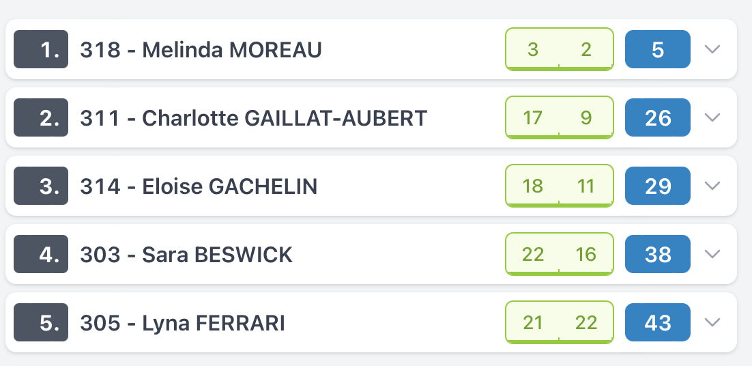
Task: Expand Lyna FERRARI's row chevron
Action: [712, 322]
